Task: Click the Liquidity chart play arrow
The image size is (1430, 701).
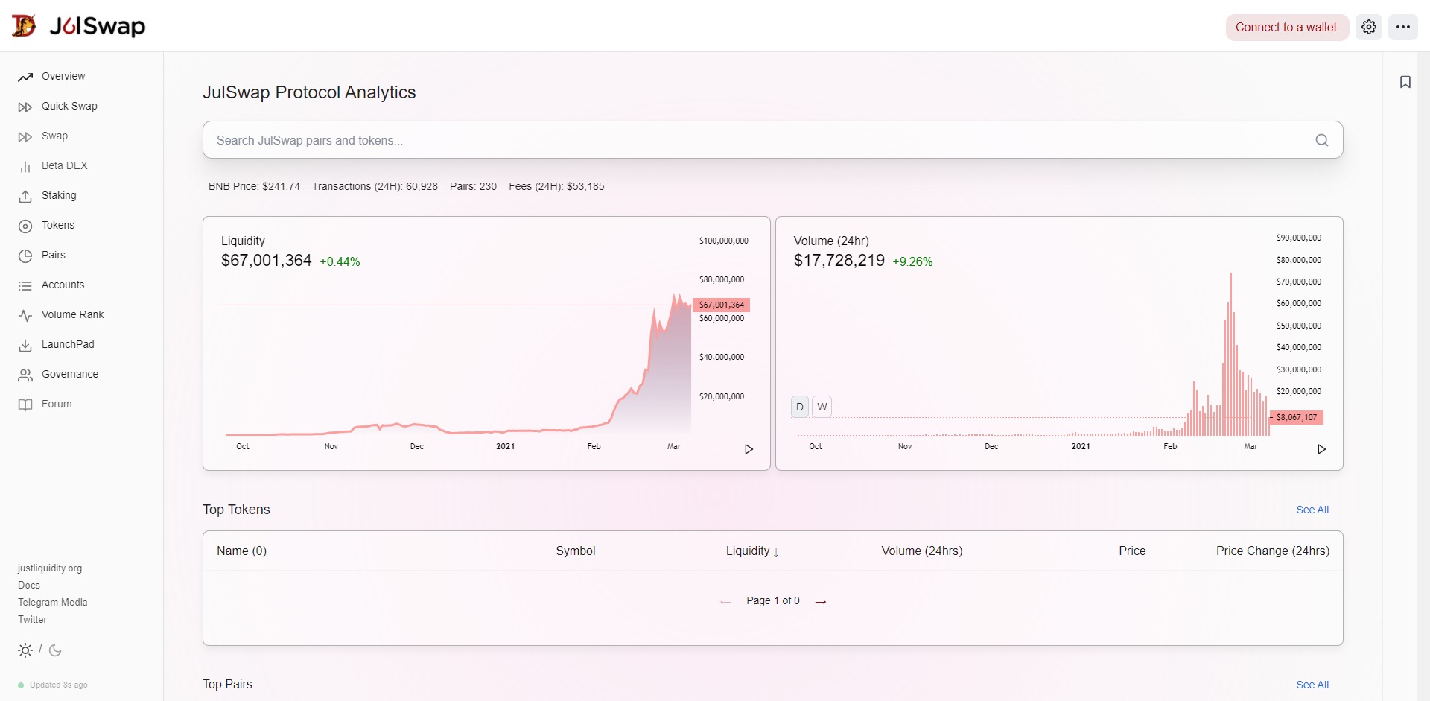Action: (x=749, y=449)
